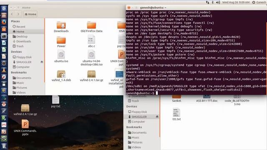Screen dimensions: 267x150
Task: Select code_BLUETOOTH-3.ino file
Action: (x=237, y=100)
